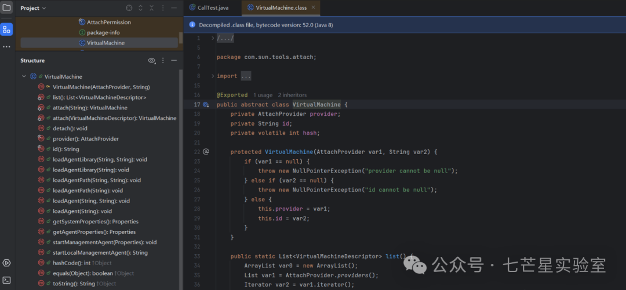Select toString(): String in Structure
The height and width of the screenshot is (290, 626).
point(84,284)
